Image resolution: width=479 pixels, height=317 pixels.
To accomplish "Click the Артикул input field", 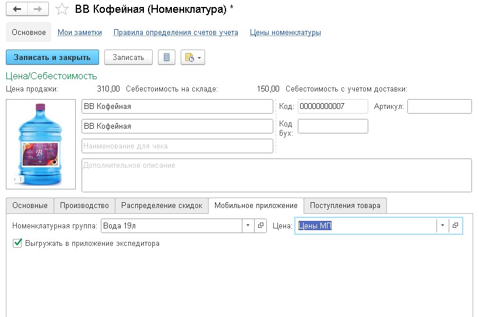I will [x=439, y=107].
